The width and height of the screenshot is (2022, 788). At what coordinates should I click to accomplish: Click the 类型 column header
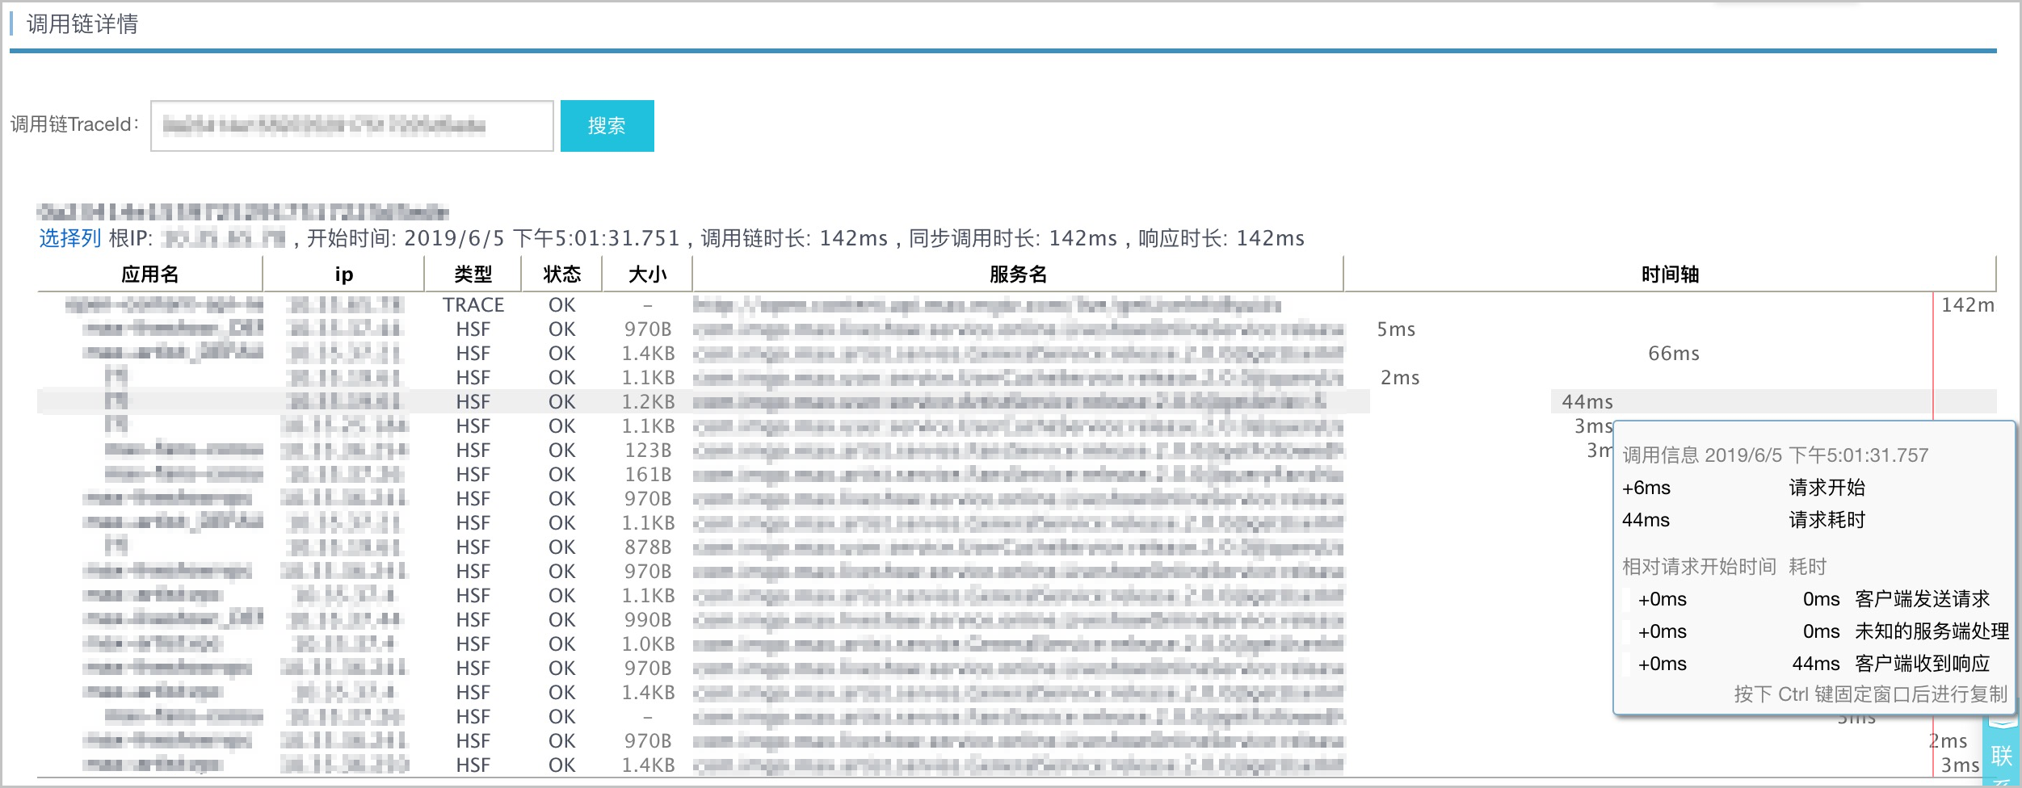point(473,275)
